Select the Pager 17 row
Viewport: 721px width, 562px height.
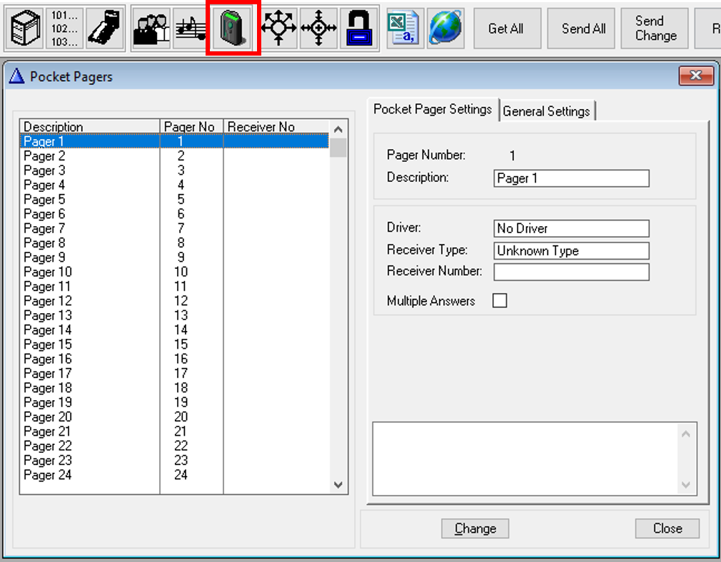(175, 374)
